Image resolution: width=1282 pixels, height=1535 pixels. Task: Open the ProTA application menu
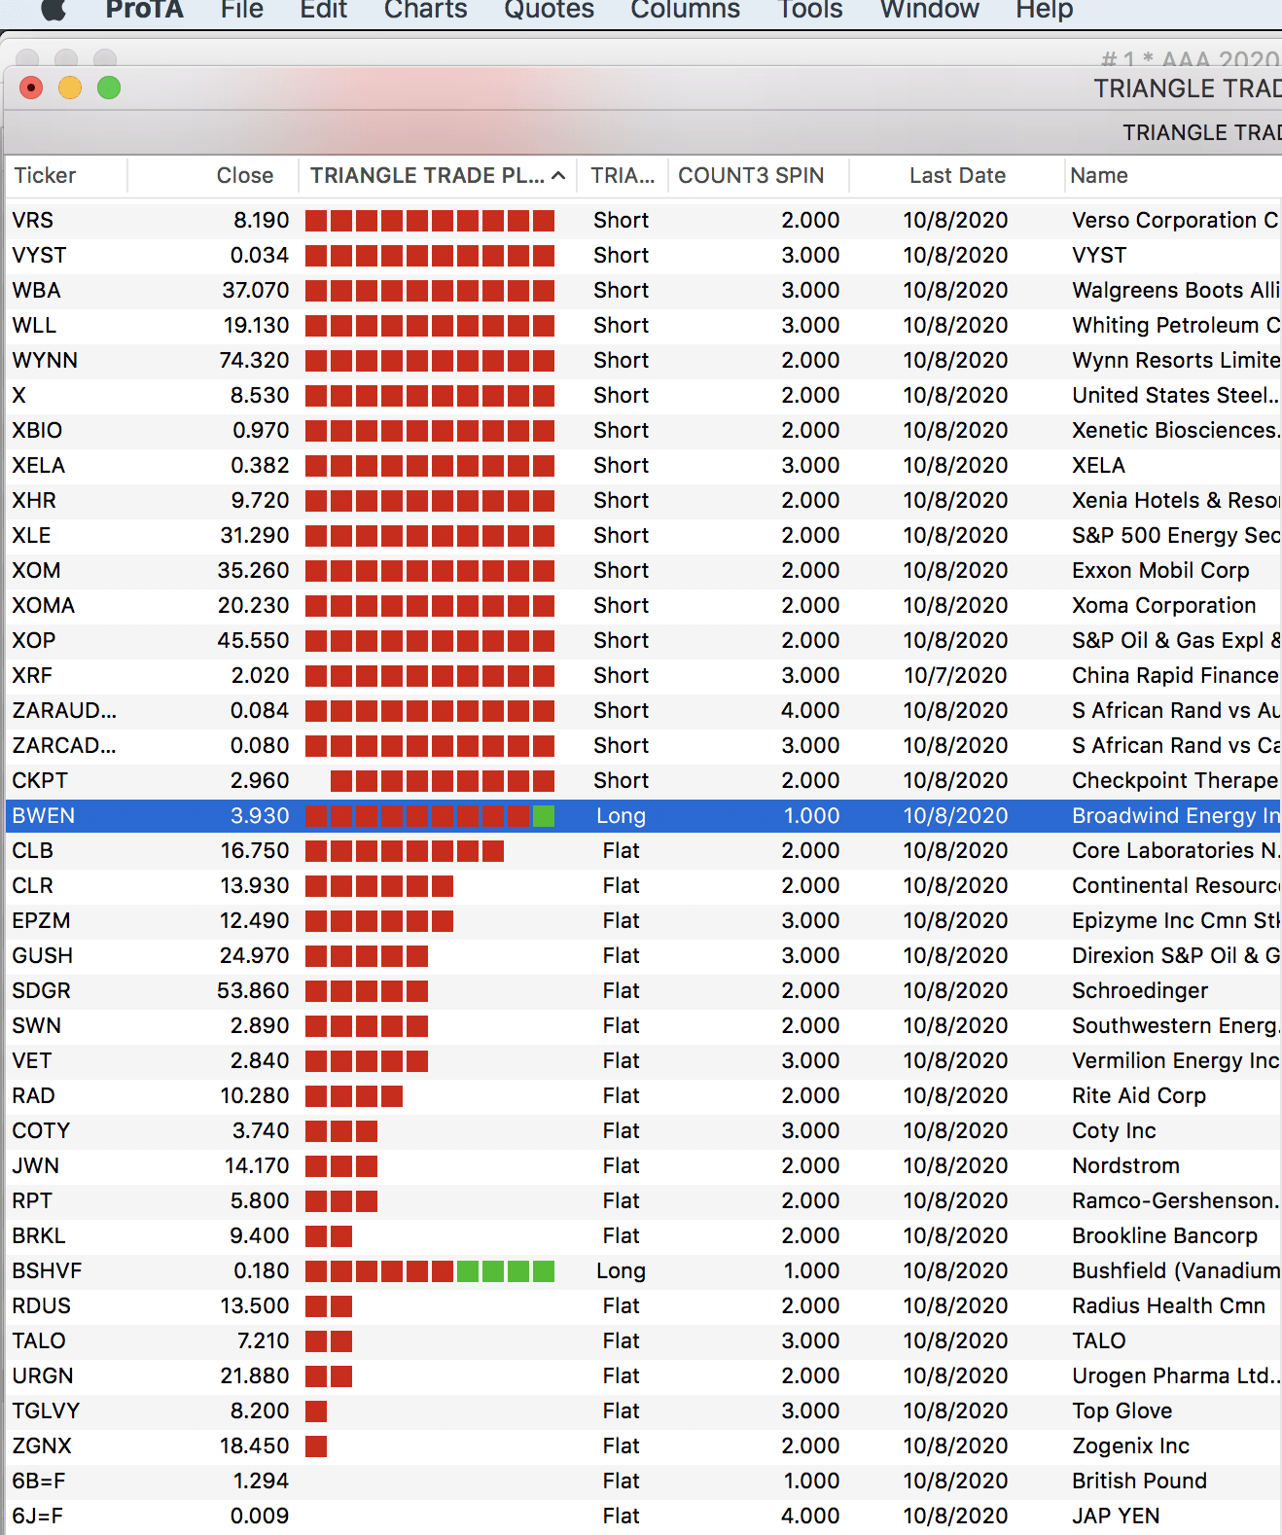coord(144,9)
